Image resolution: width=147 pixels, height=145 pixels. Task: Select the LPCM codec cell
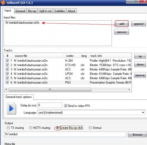tap(69, 74)
